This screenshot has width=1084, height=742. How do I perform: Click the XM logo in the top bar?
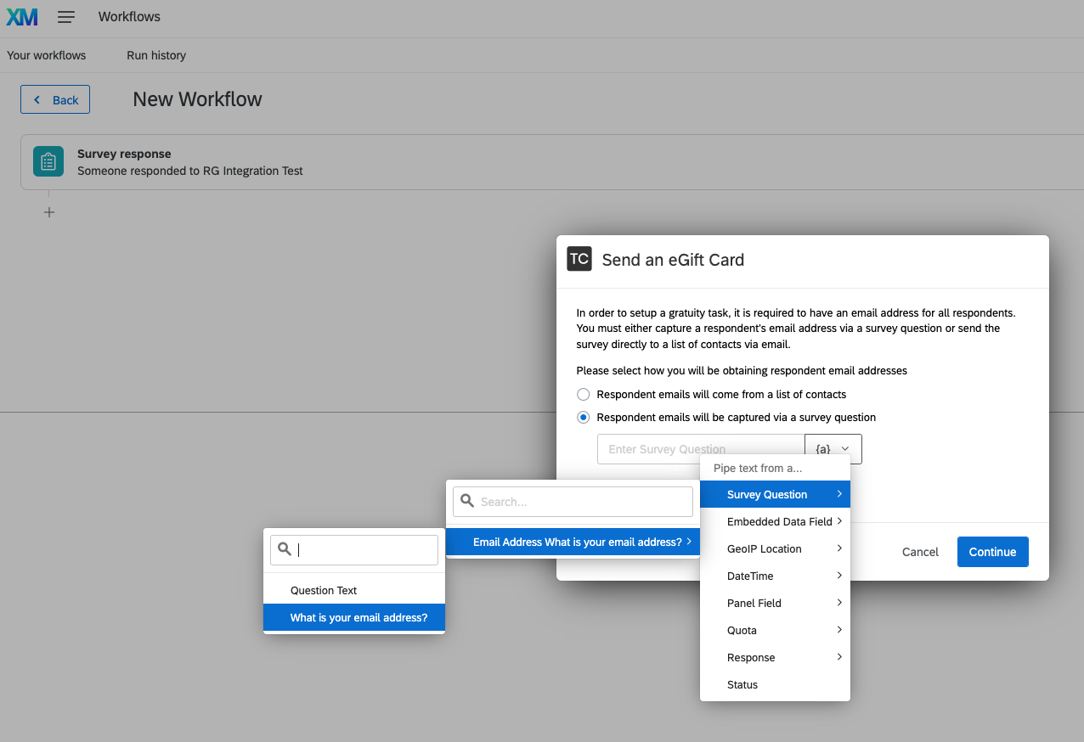tap(21, 16)
